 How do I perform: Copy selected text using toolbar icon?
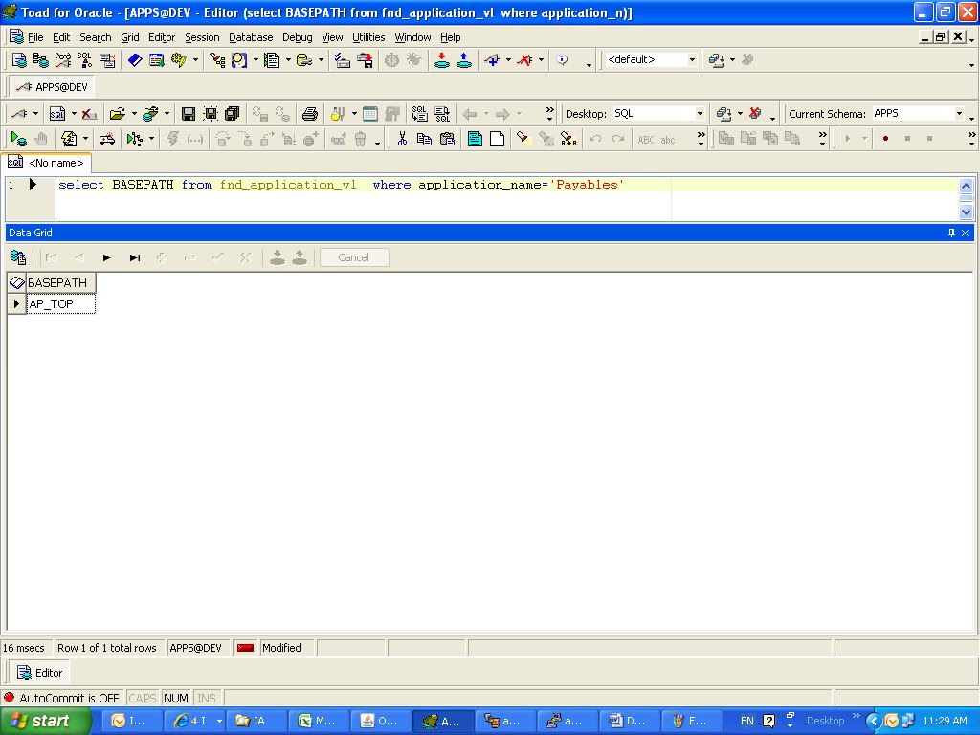coord(425,139)
